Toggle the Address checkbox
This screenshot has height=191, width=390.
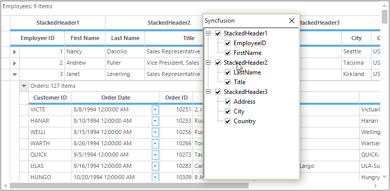[227, 102]
